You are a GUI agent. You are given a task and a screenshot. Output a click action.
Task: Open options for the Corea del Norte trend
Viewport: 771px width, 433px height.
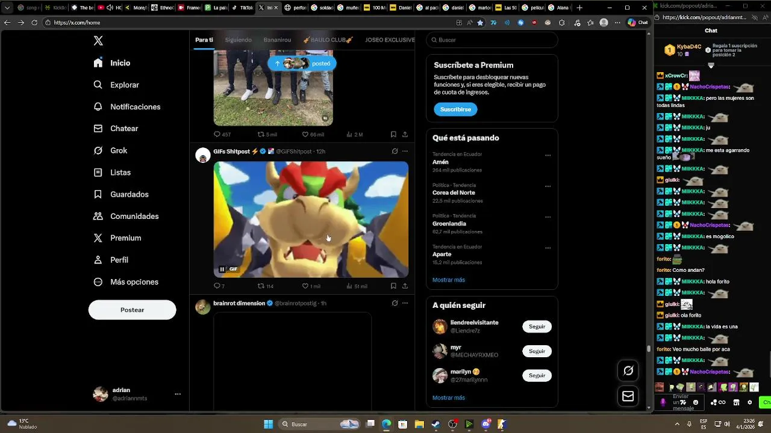(x=548, y=186)
